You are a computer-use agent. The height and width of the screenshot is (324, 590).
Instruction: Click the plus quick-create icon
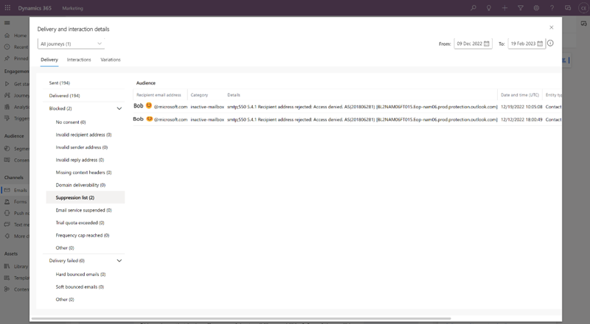pyautogui.click(x=504, y=7)
